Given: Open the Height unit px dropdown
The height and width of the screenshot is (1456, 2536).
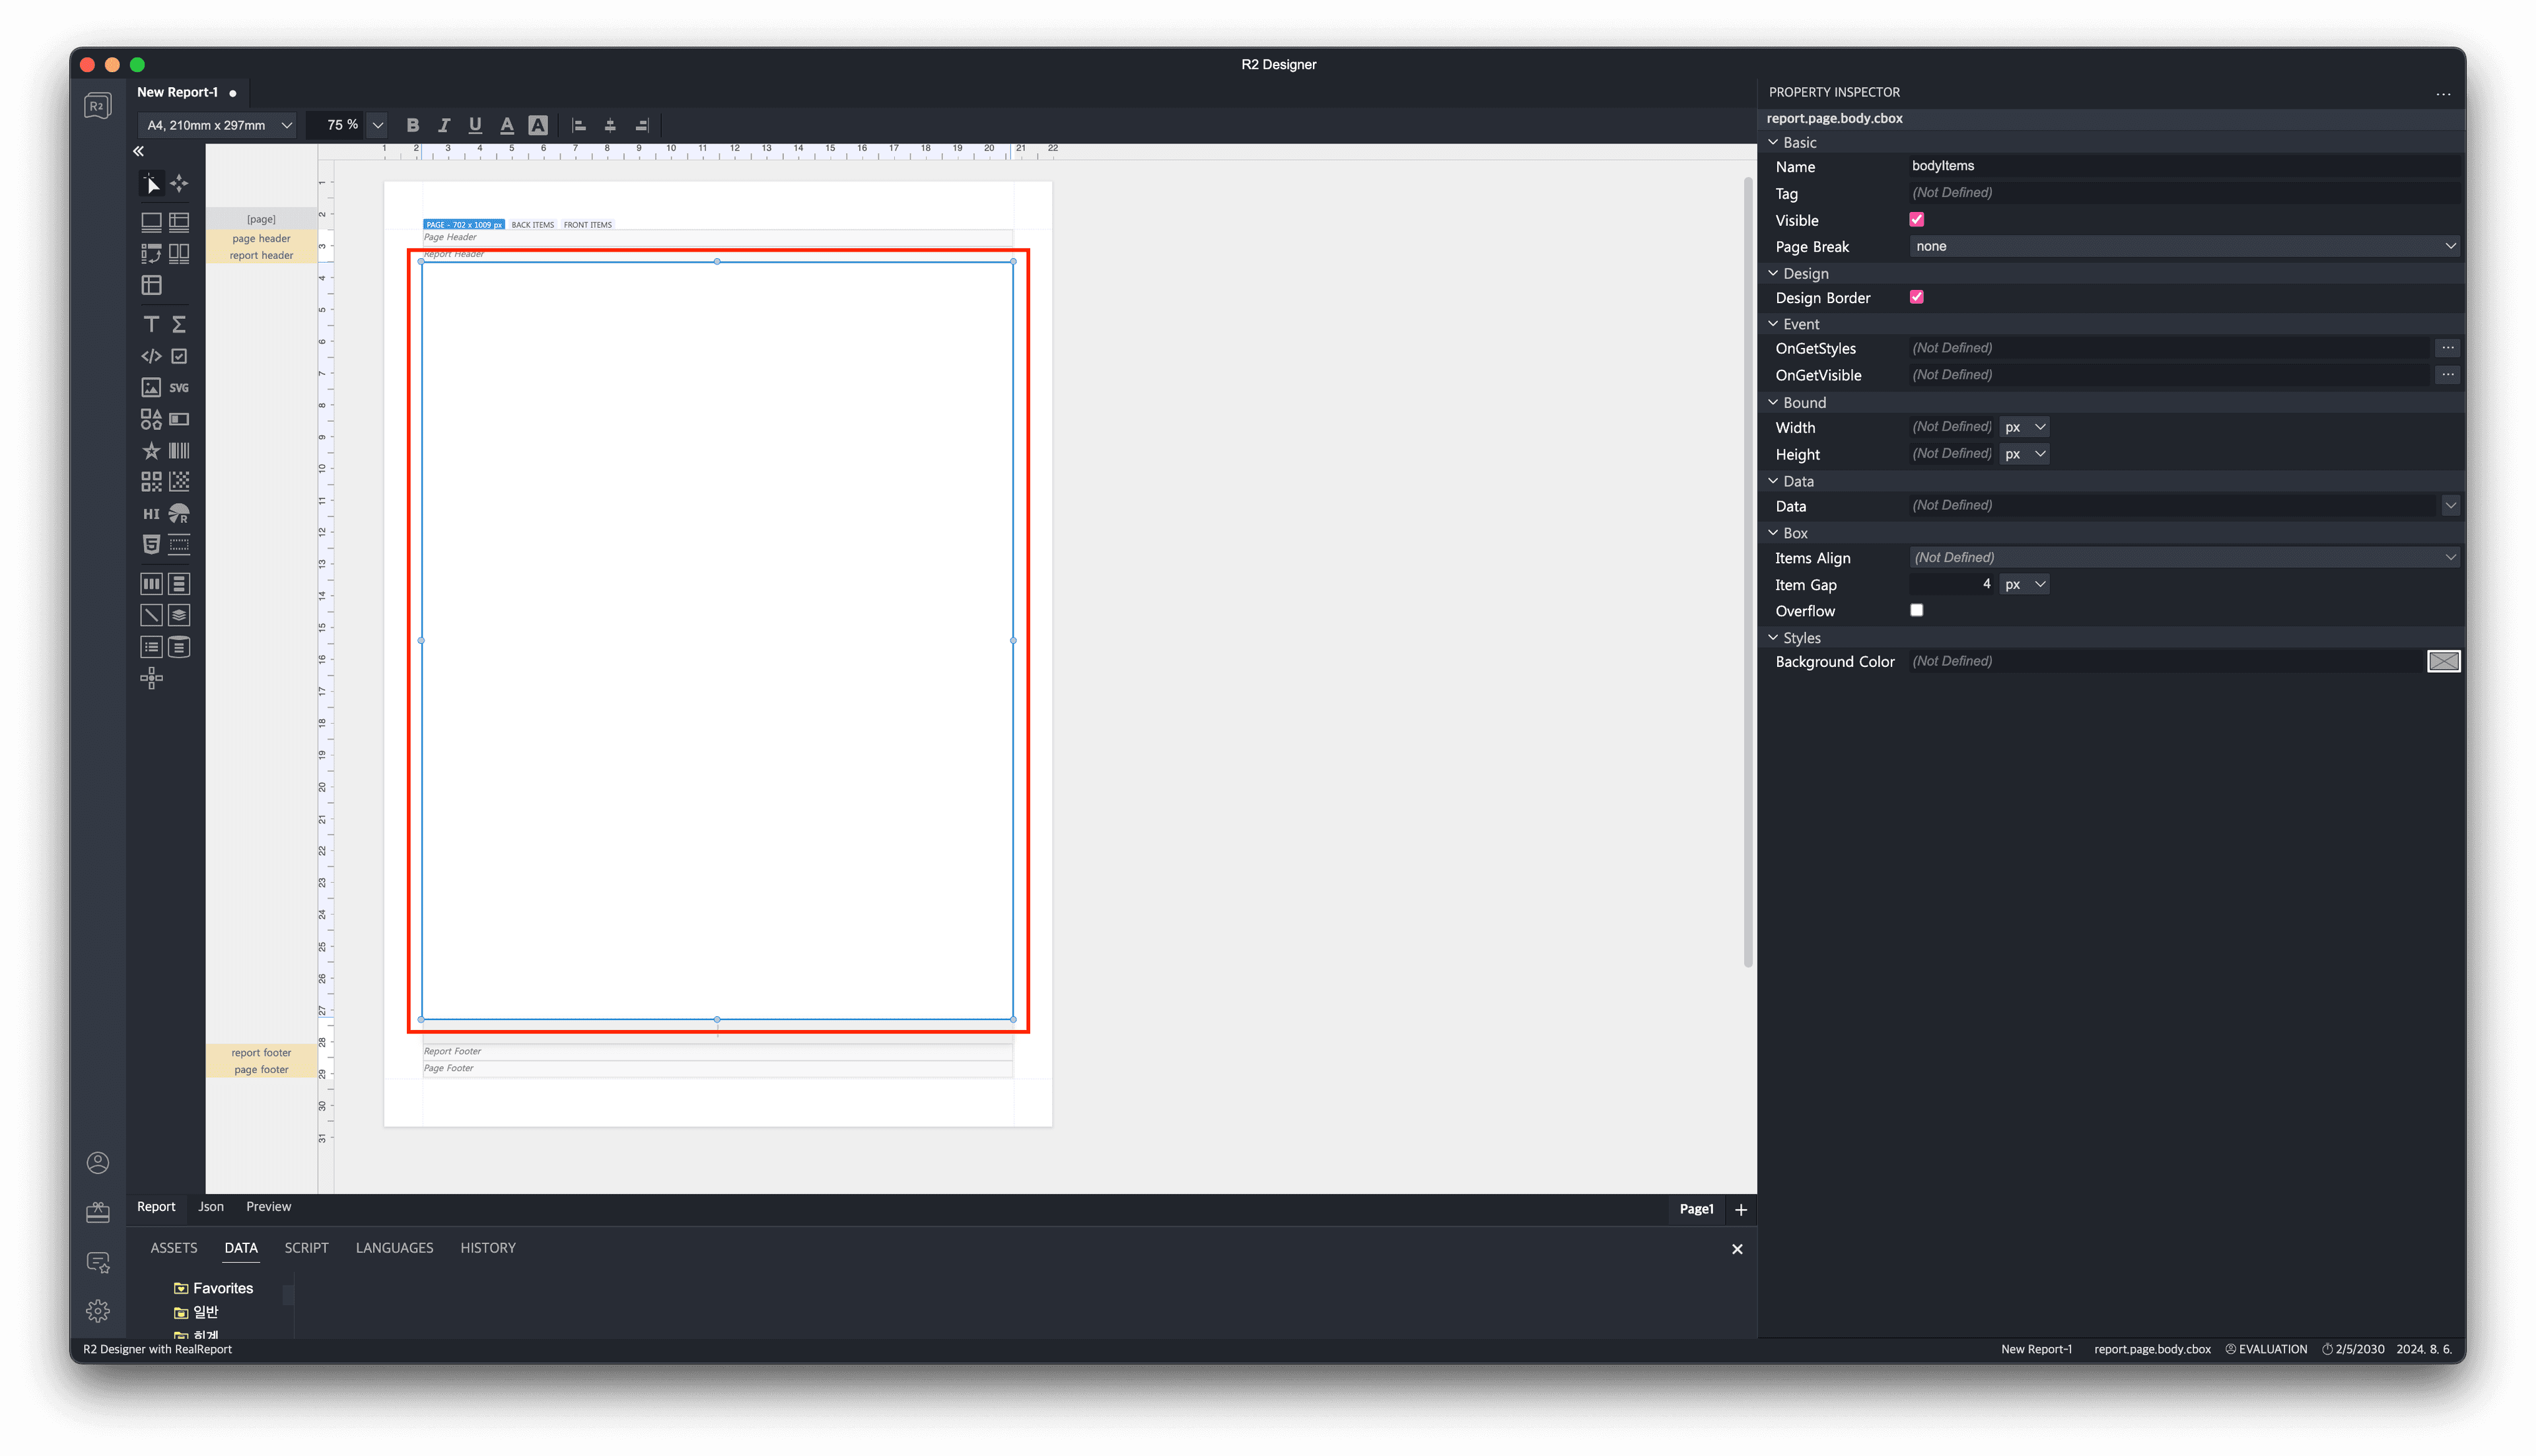Looking at the screenshot, I should (2025, 454).
